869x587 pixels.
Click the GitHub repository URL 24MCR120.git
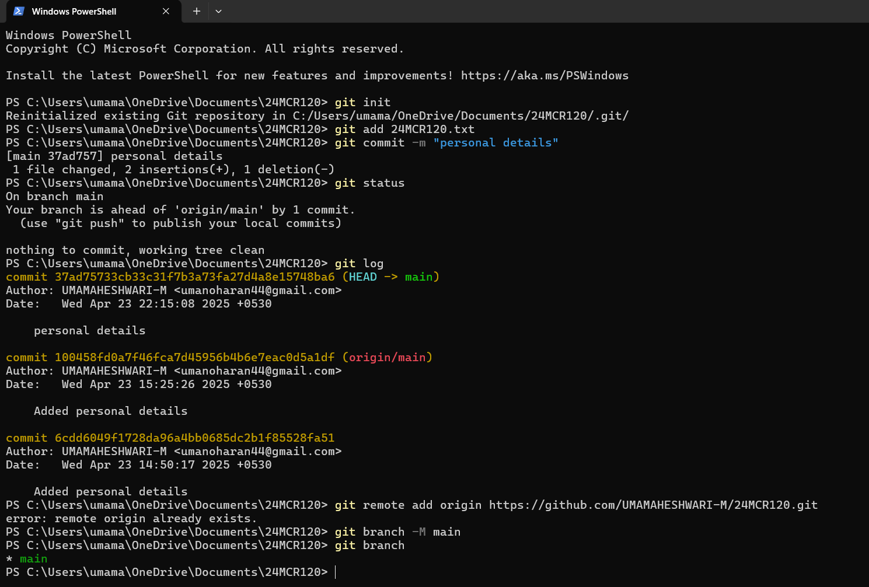click(x=653, y=505)
